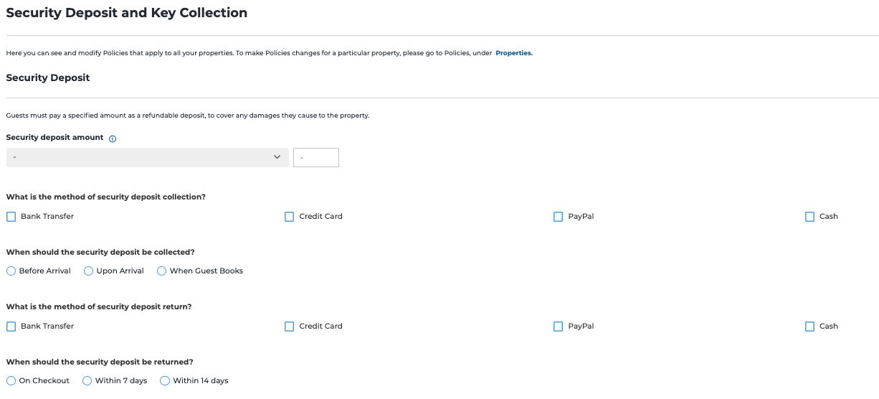Check PayPal for deposit return

click(x=559, y=327)
